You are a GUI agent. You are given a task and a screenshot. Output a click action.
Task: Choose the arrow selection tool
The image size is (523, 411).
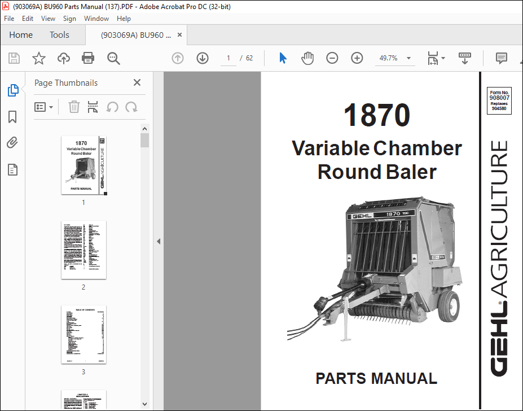click(x=283, y=58)
